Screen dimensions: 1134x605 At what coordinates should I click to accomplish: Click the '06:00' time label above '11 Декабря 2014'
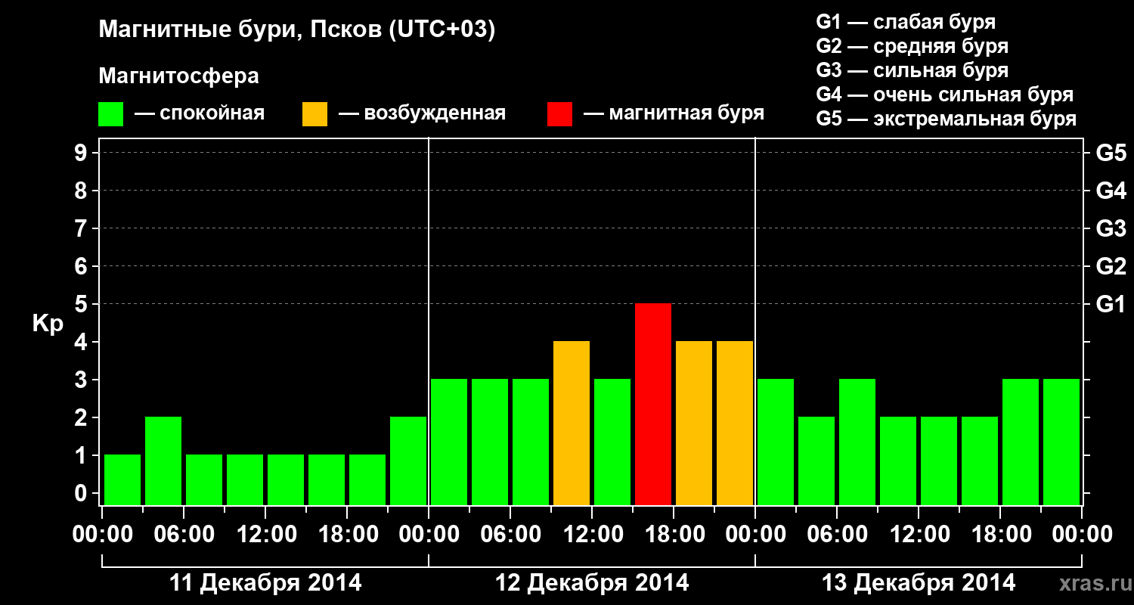point(184,535)
